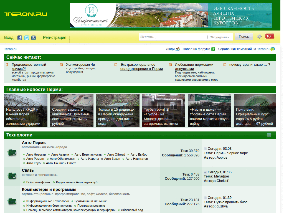Open subforum Радиосвязь и Авторадиоклуб
284x213 pixels.
click(x=77, y=182)
